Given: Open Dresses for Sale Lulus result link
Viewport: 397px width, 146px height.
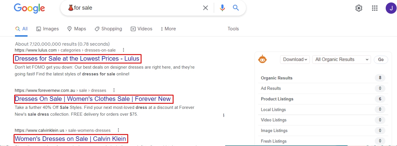Looking at the screenshot, I should point(77,59).
